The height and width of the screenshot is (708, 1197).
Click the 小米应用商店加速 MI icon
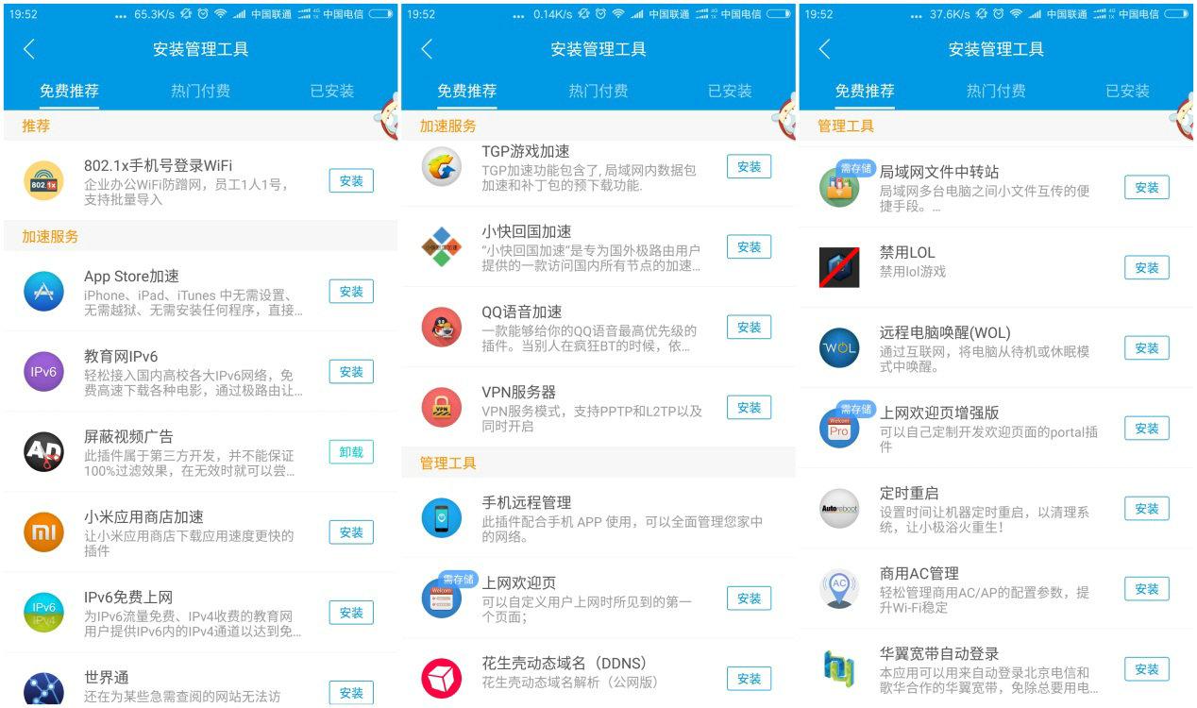(x=42, y=531)
